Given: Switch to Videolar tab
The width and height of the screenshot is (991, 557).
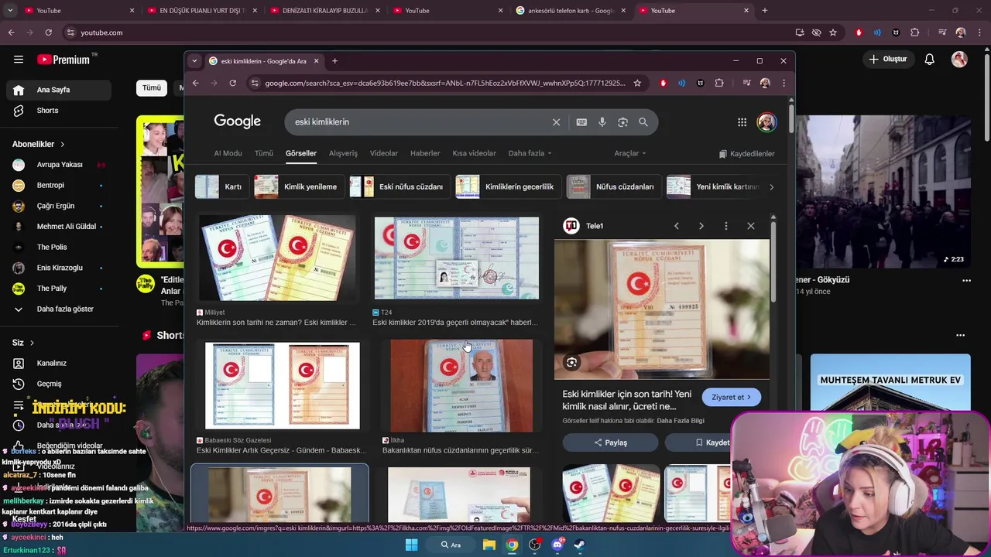Looking at the screenshot, I should 384,153.
